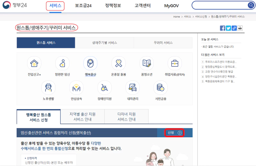Share the page on Twitter

[228, 28]
